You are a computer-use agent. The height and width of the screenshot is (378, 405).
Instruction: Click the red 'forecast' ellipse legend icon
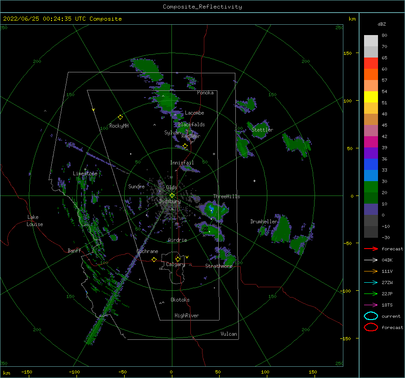click(x=371, y=327)
